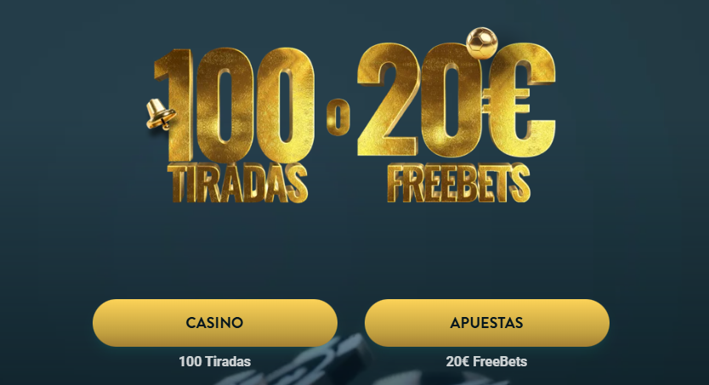Click the golden TIRADAS 3D text

click(x=240, y=183)
